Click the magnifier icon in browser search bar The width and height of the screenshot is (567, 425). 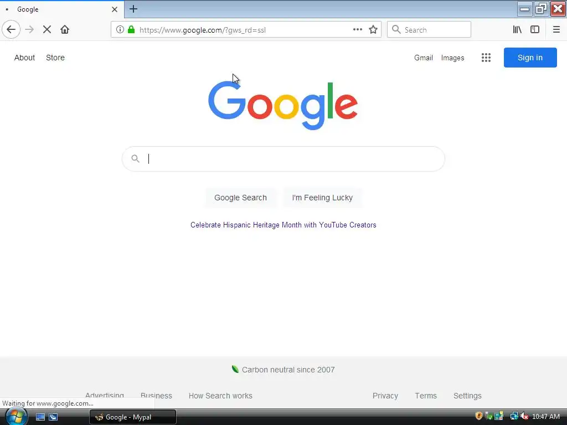click(x=396, y=30)
